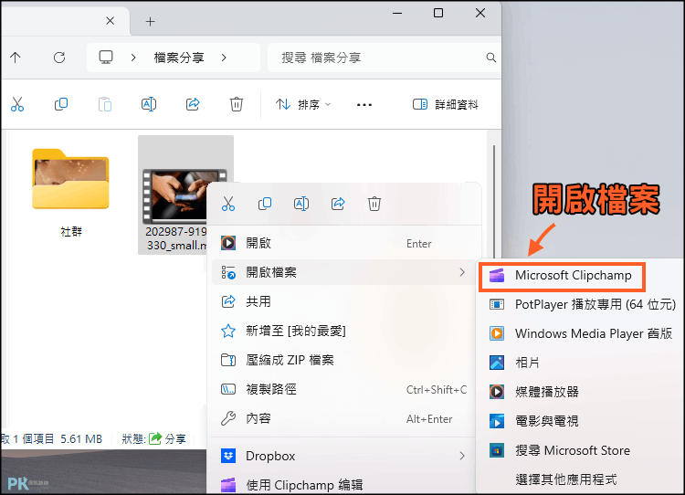685x495 pixels.
Task: Select the 202987-919 video file thumbnail
Action: [x=176, y=195]
